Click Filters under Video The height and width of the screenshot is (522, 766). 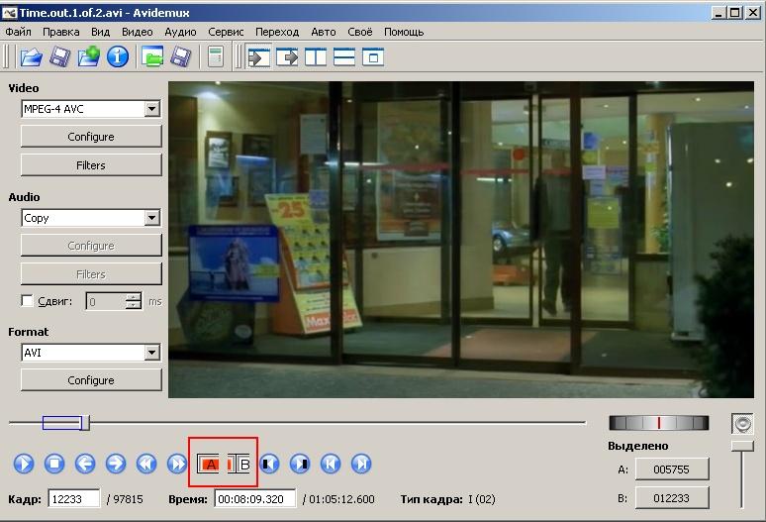click(x=91, y=165)
